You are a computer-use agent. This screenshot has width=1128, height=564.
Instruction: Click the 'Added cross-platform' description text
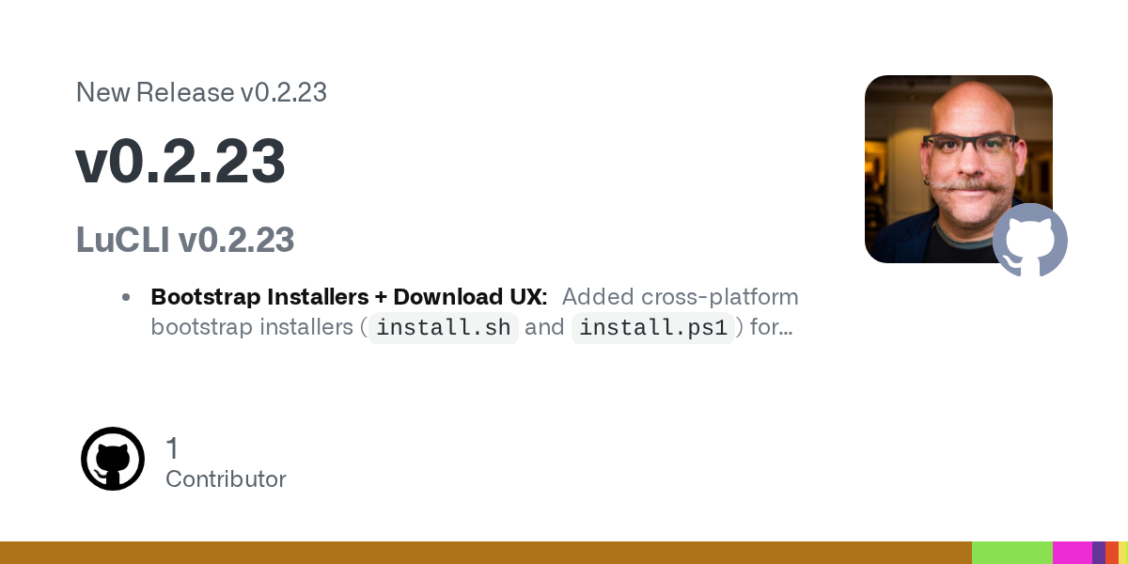(681, 297)
